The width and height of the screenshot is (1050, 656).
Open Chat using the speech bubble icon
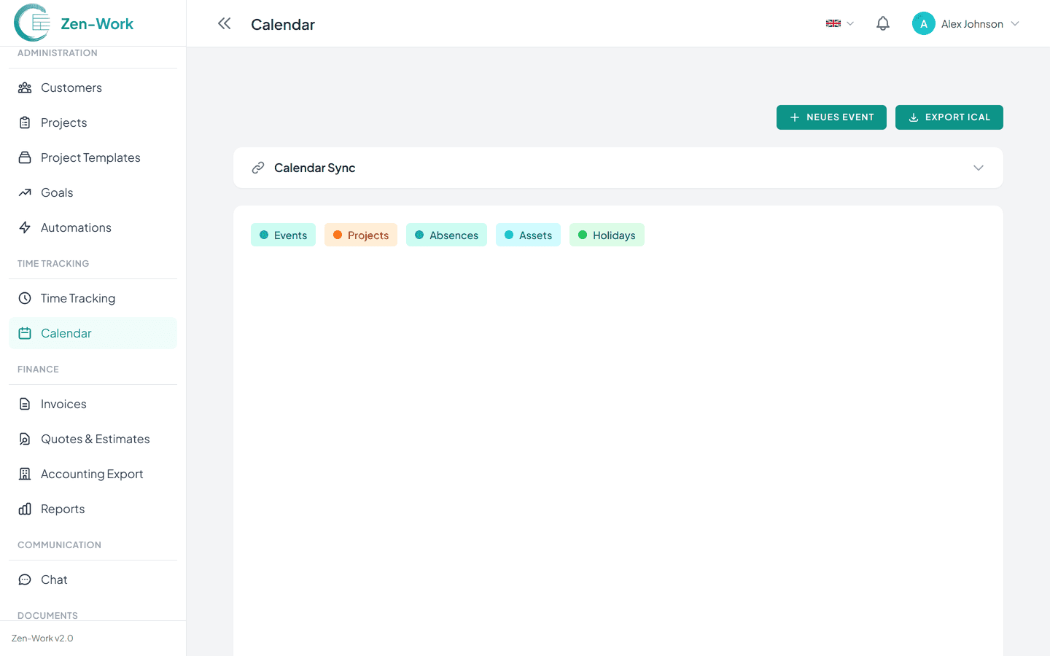pos(25,579)
